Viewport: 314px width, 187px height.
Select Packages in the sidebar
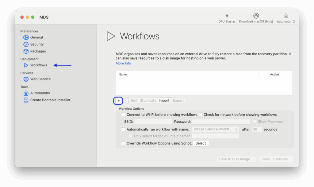38,51
